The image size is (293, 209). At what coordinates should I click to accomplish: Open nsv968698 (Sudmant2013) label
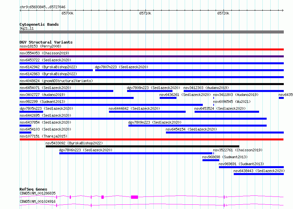pyautogui.click(x=225, y=157)
